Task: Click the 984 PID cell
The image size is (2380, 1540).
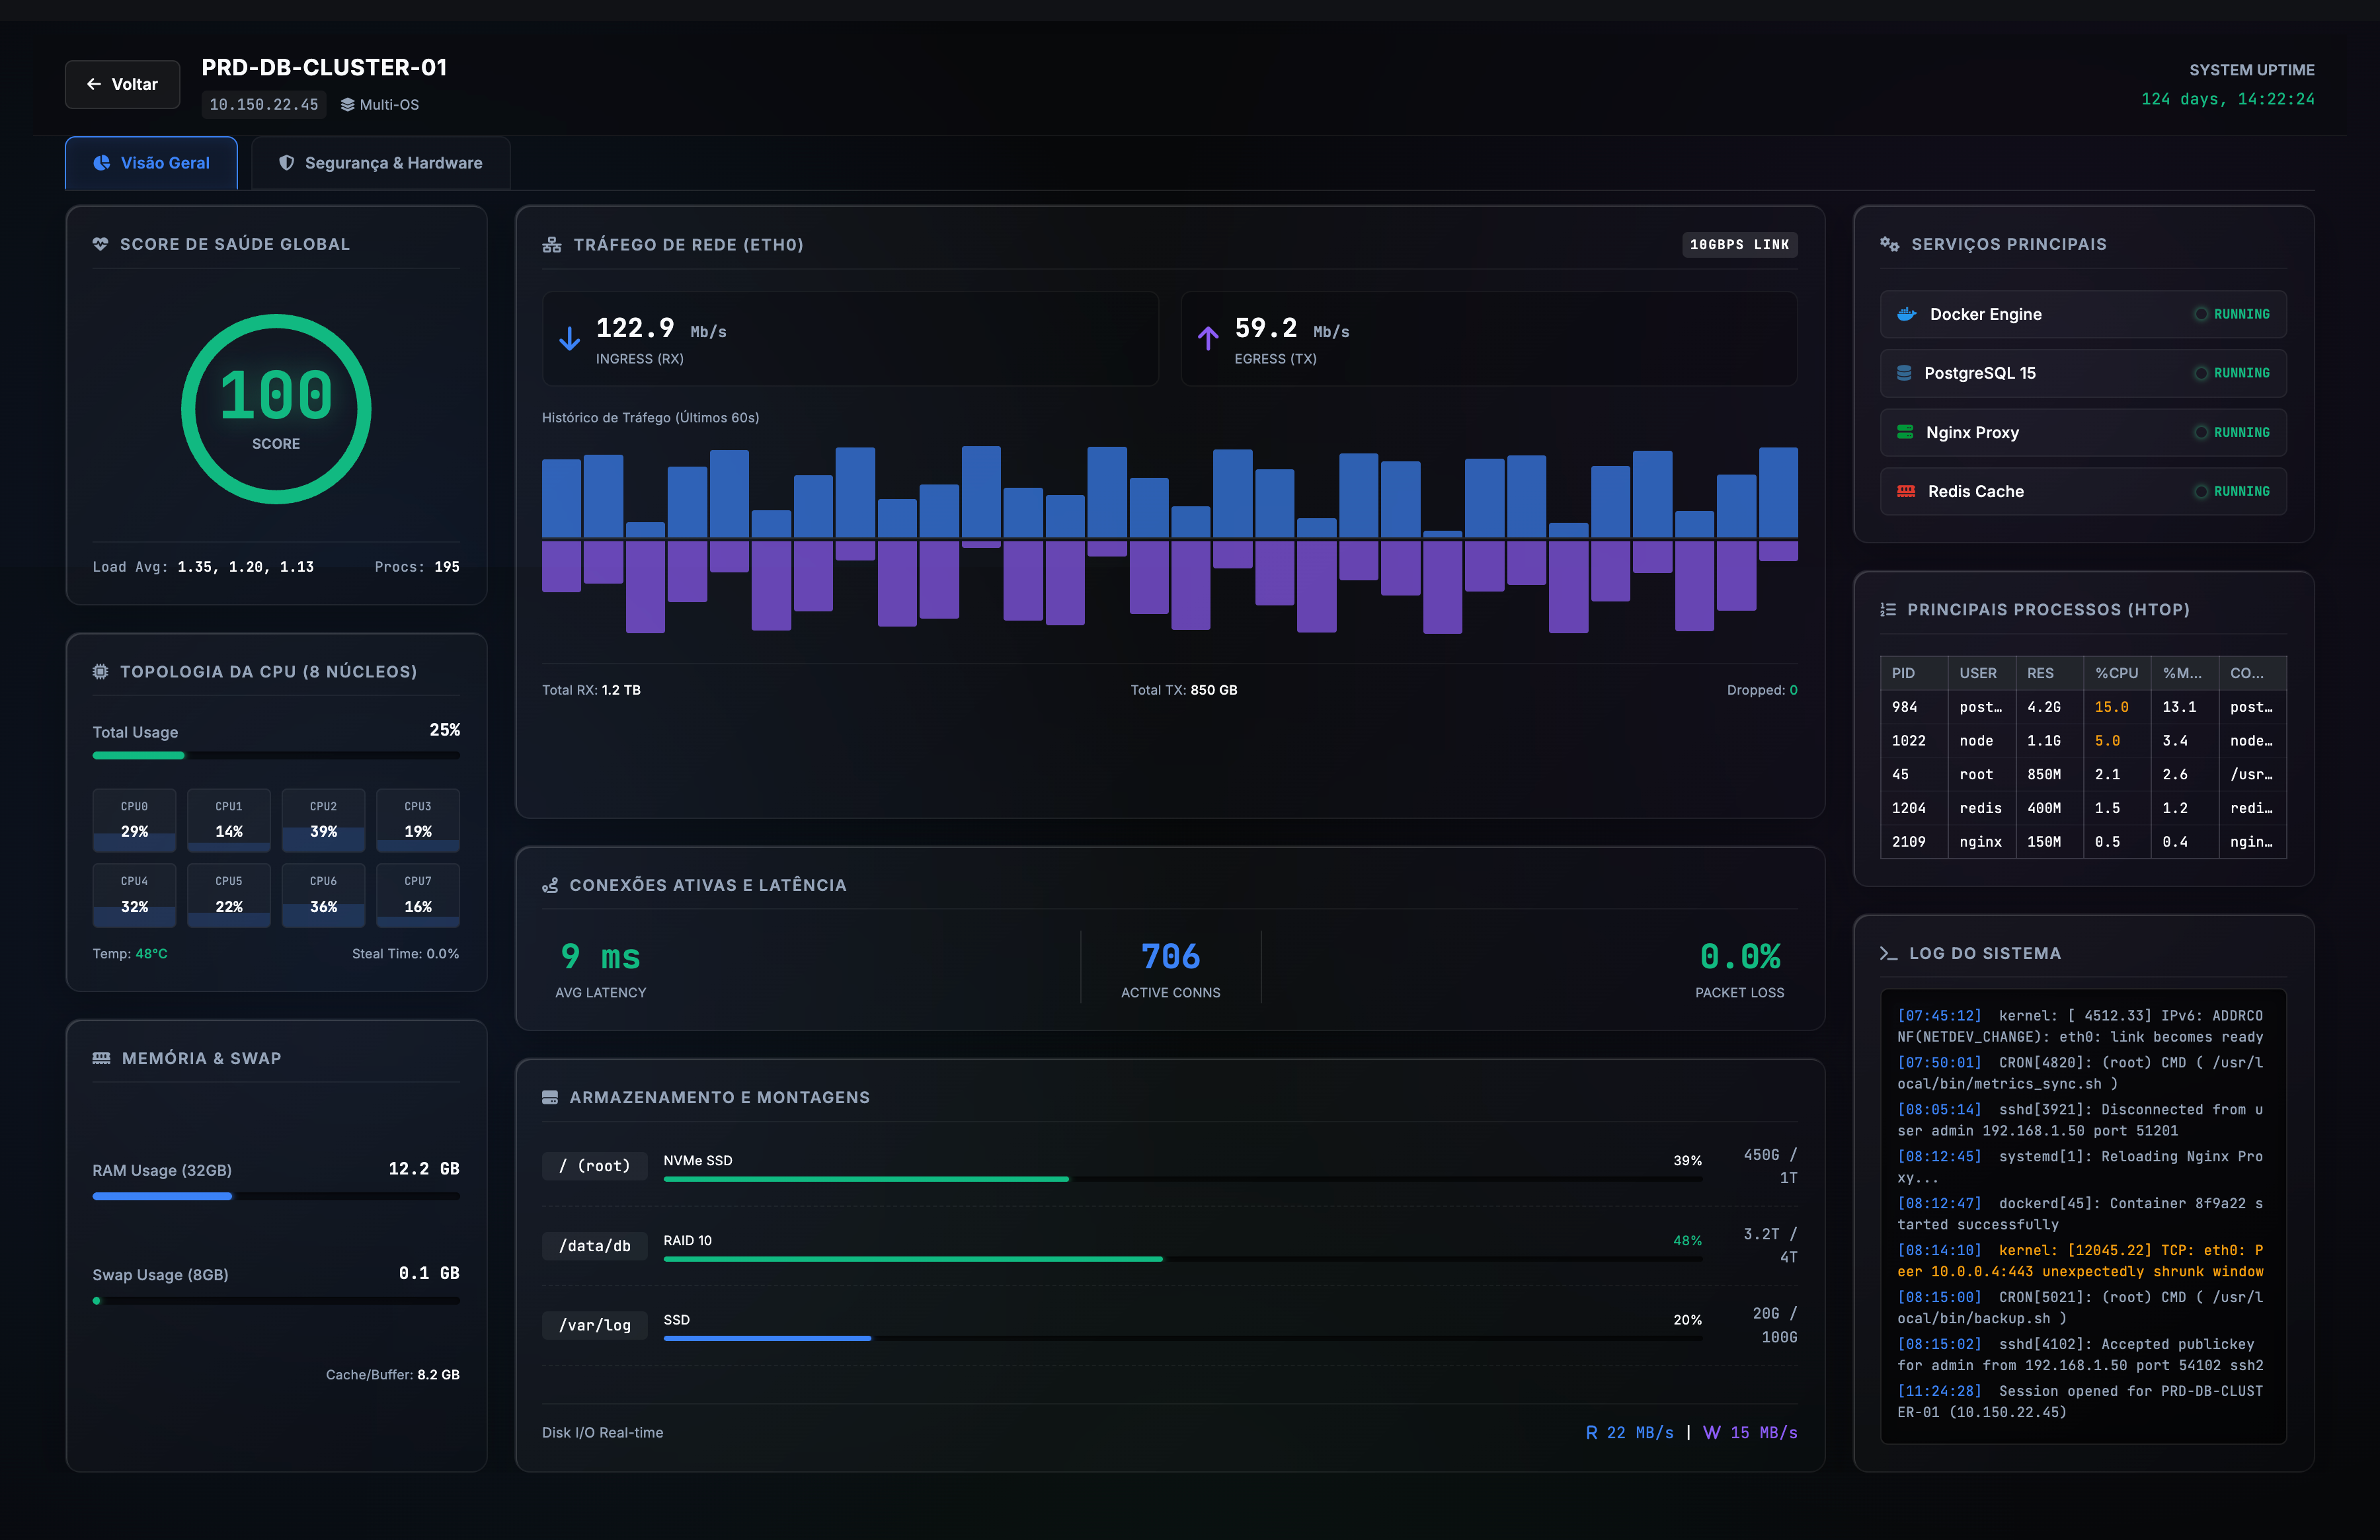Action: [1914, 707]
